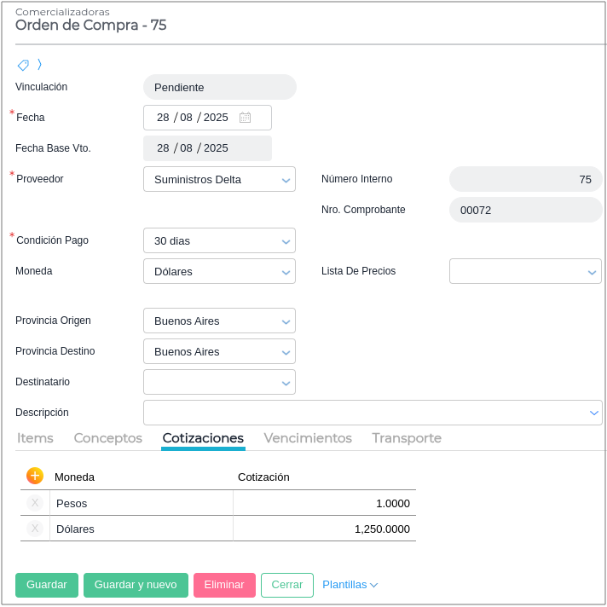Open the Plantillas menu link
Viewport: 607px width, 607px height.
click(350, 585)
